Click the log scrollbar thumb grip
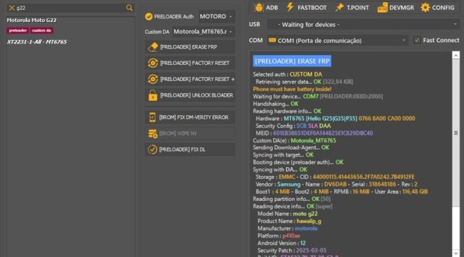The image size is (464, 257). click(x=456, y=133)
